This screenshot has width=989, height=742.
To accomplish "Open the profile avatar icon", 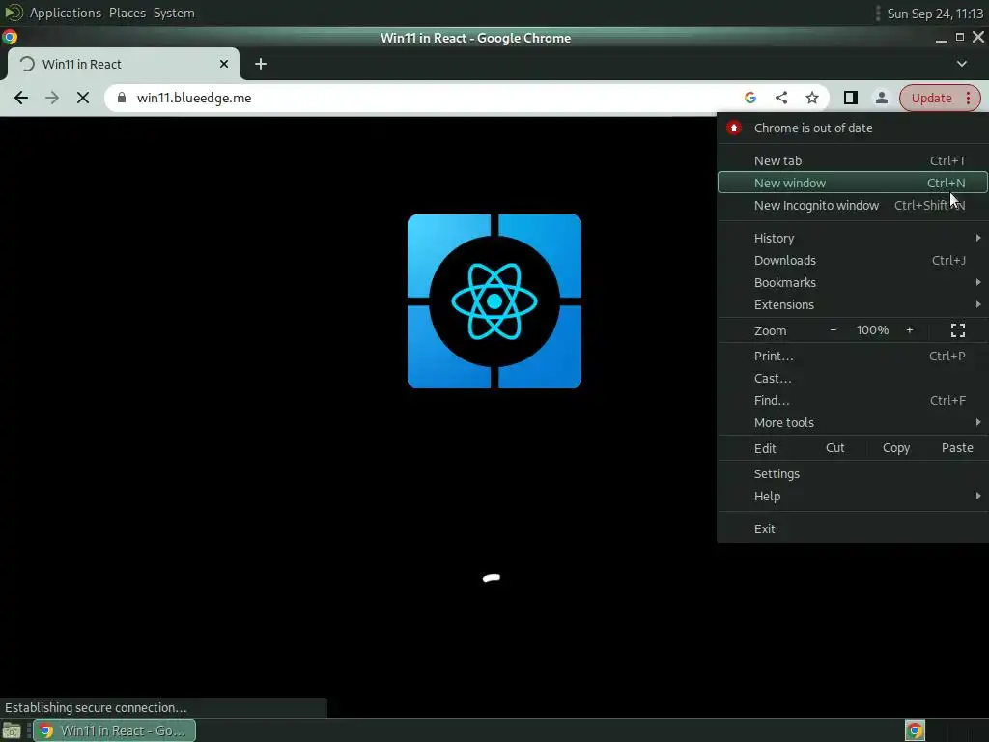I will click(881, 98).
